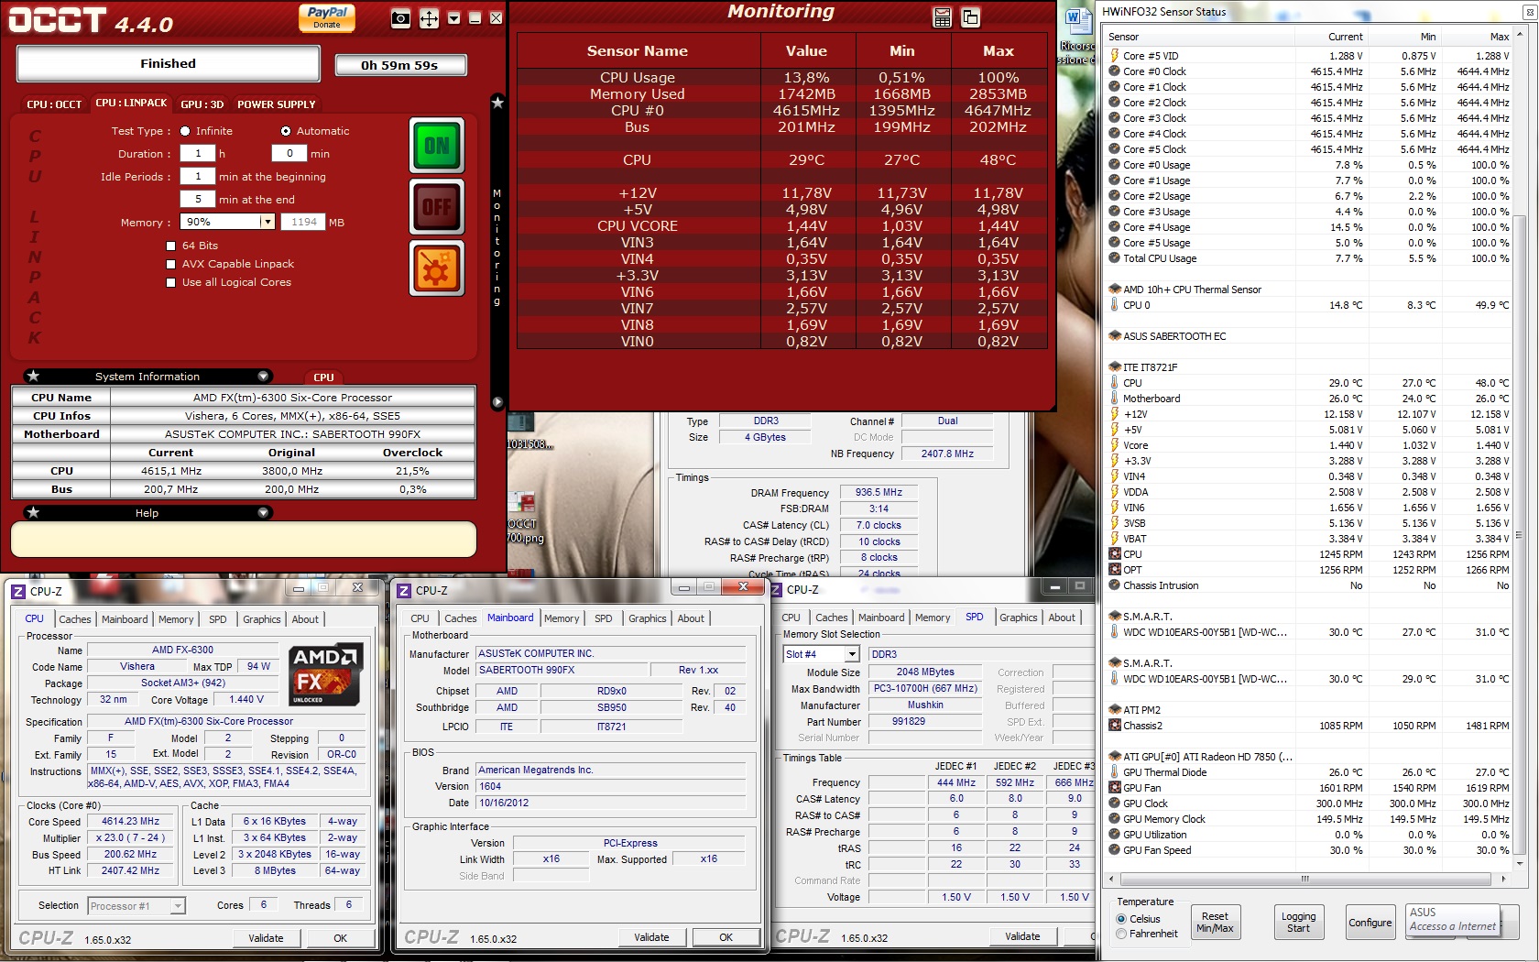This screenshot has width=1539, height=962.
Task: Click the ITE IT8721F chip icon
Action: tap(1115, 367)
